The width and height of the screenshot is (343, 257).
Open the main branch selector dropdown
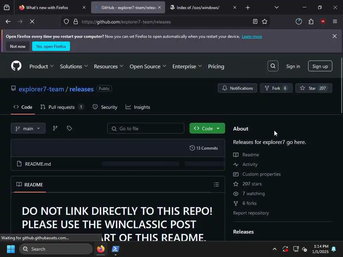[x=28, y=128]
